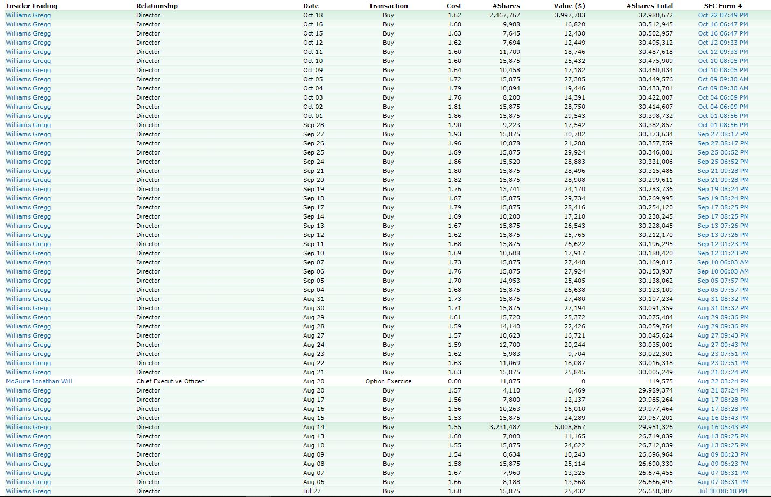Open SEC filing dated Jul 30 08:18 PM
The width and height of the screenshot is (771, 497).
coord(723,491)
